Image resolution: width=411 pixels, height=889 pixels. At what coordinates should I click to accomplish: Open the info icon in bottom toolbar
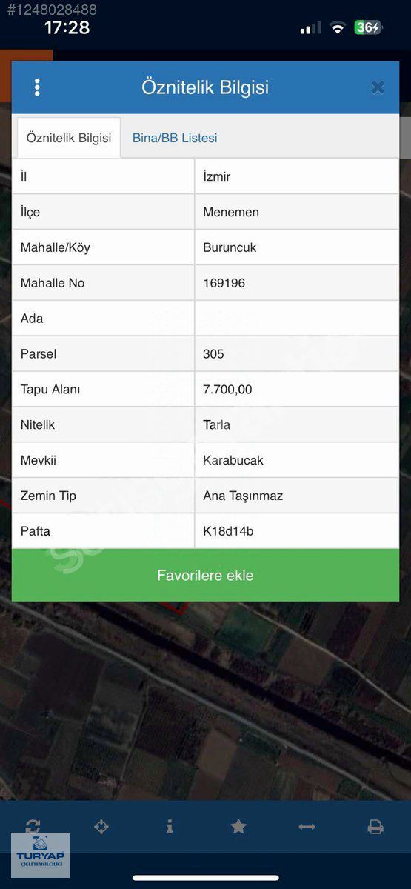click(x=170, y=827)
